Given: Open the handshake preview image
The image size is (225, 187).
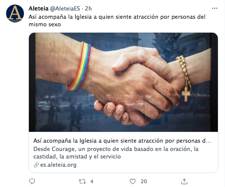Looking at the screenshot, I should (123, 82).
